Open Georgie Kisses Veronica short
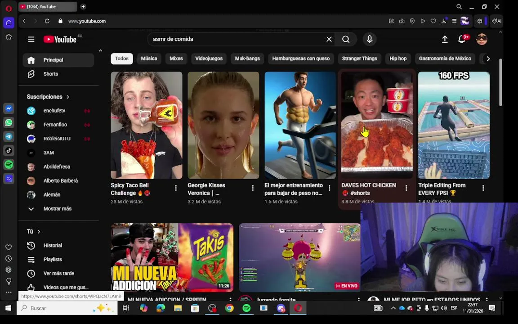This screenshot has width=518, height=324. (x=223, y=125)
